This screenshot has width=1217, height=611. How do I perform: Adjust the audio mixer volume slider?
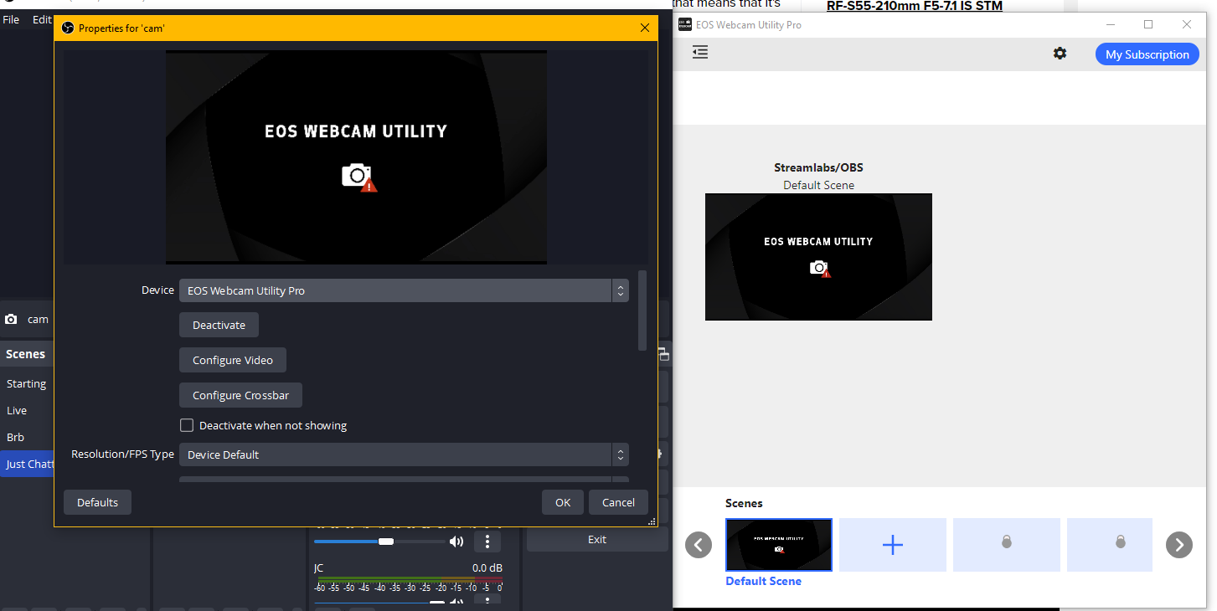385,542
